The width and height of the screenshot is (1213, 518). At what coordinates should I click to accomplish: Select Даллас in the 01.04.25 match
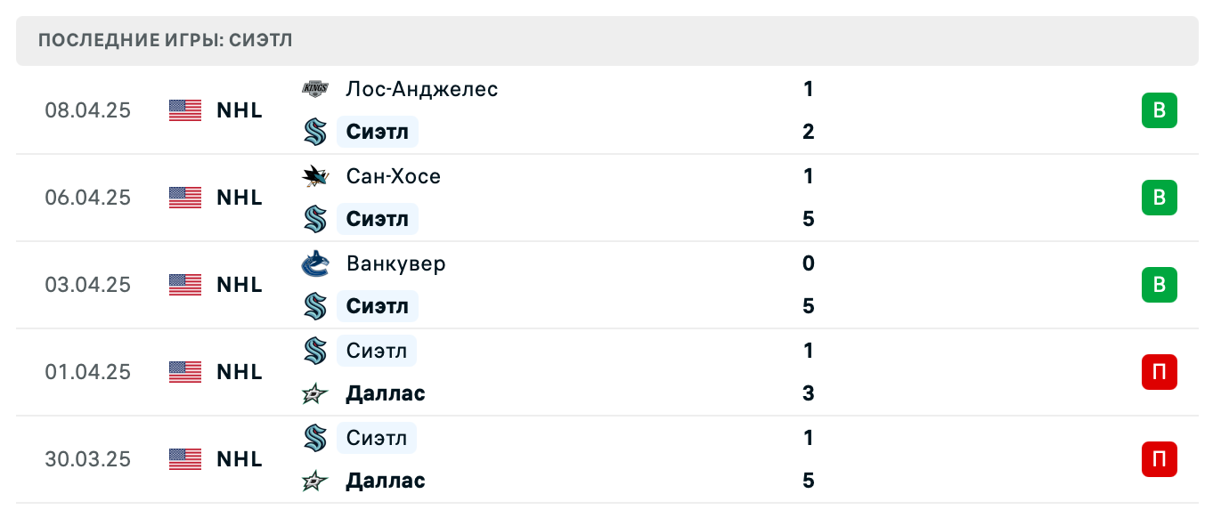click(x=386, y=393)
